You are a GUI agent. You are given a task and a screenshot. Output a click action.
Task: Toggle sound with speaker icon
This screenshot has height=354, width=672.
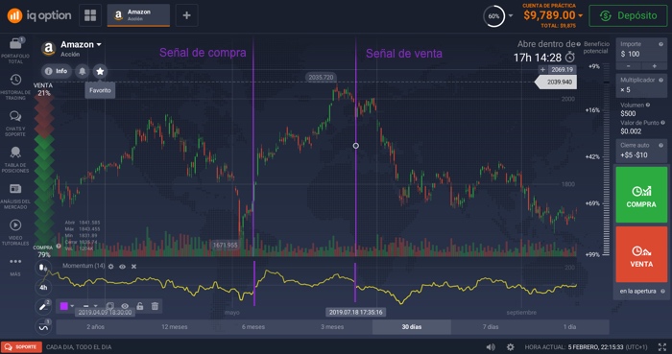(491, 347)
